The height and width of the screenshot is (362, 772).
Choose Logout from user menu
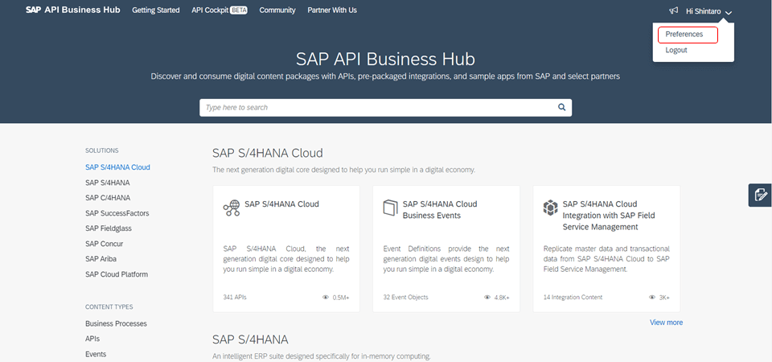pyautogui.click(x=676, y=50)
